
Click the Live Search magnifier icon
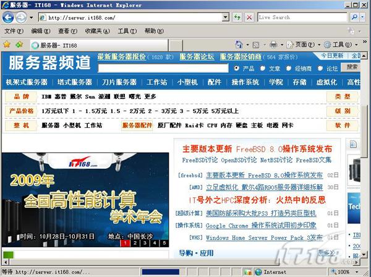[x=354, y=17]
